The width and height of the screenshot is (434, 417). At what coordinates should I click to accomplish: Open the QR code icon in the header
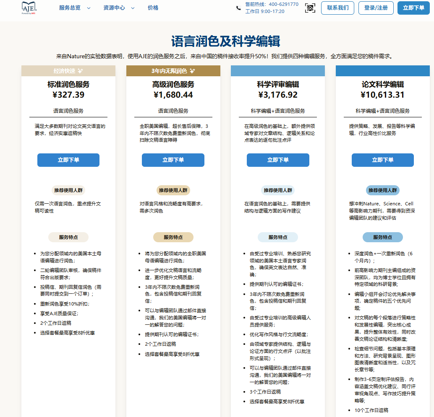pyautogui.click(x=310, y=8)
